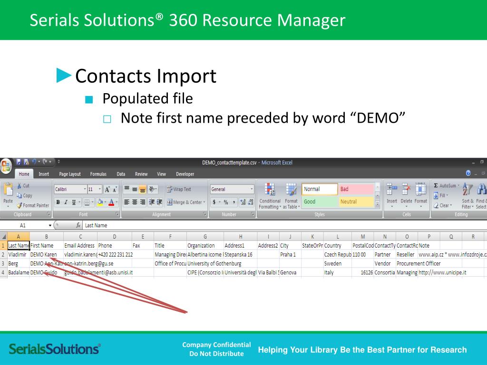Activate the Format Painter
This screenshot has width=487, height=365.
(x=33, y=205)
